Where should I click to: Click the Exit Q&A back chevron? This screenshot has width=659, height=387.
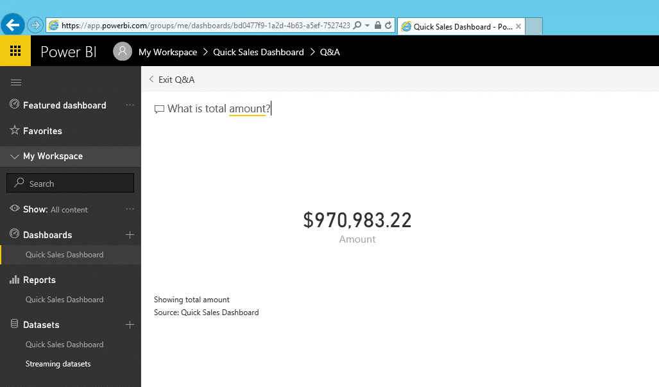point(151,79)
